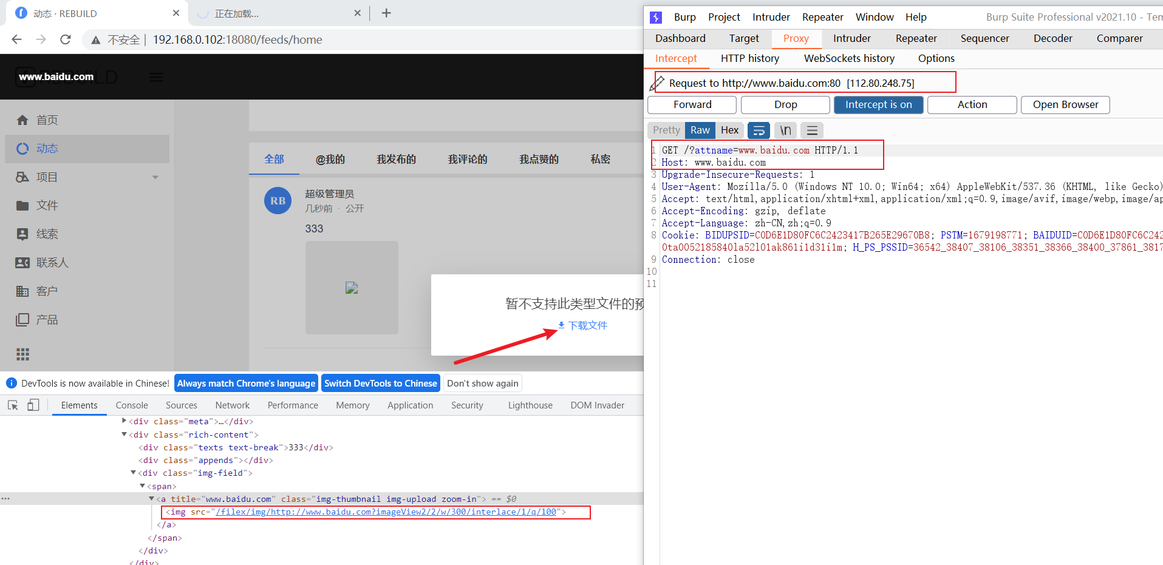This screenshot has width=1163, height=565.
Task: Open the 联系人 contacts icon in sidebar
Action: (x=22, y=262)
